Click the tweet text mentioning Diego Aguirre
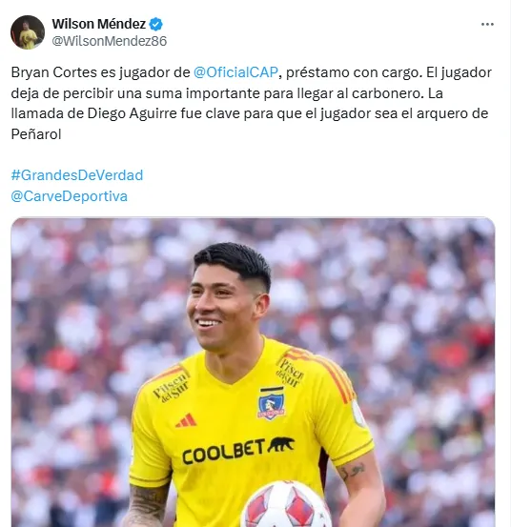 pyautogui.click(x=133, y=113)
